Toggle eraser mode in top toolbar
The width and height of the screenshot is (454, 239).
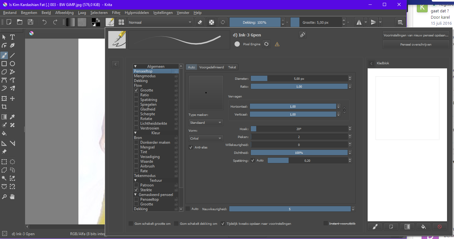click(200, 22)
